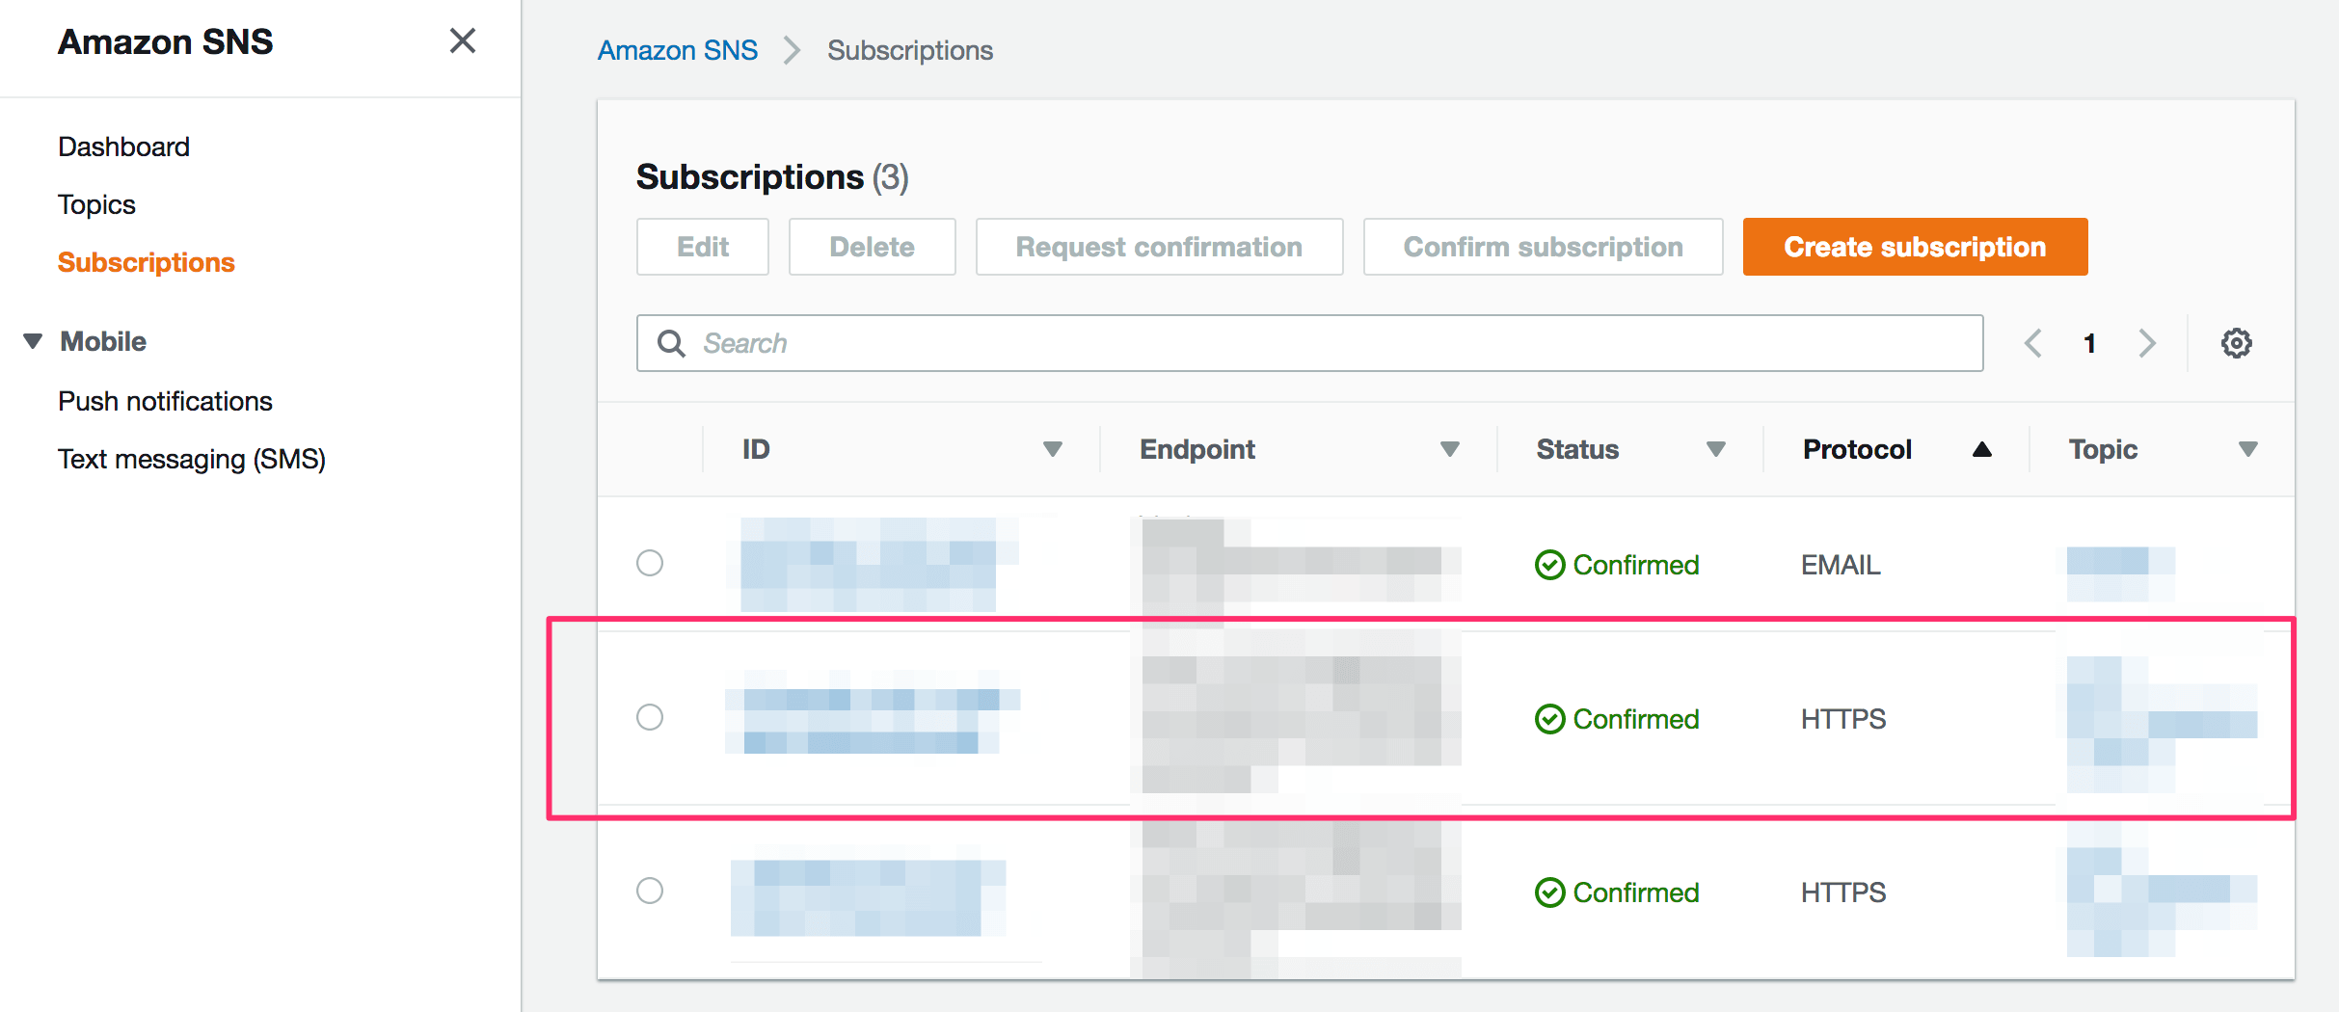
Task: Click the Subscriptions (3) heading
Action: tap(772, 177)
